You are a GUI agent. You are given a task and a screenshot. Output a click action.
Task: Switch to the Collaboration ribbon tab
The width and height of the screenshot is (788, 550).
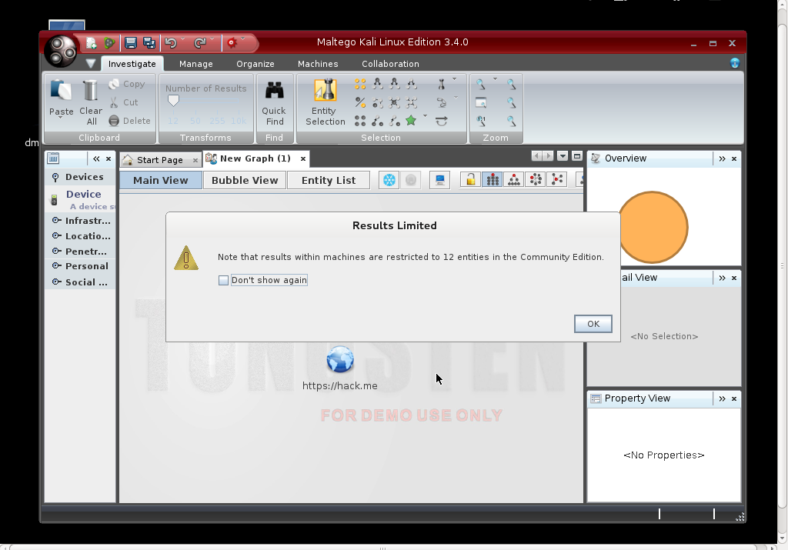[x=390, y=64]
